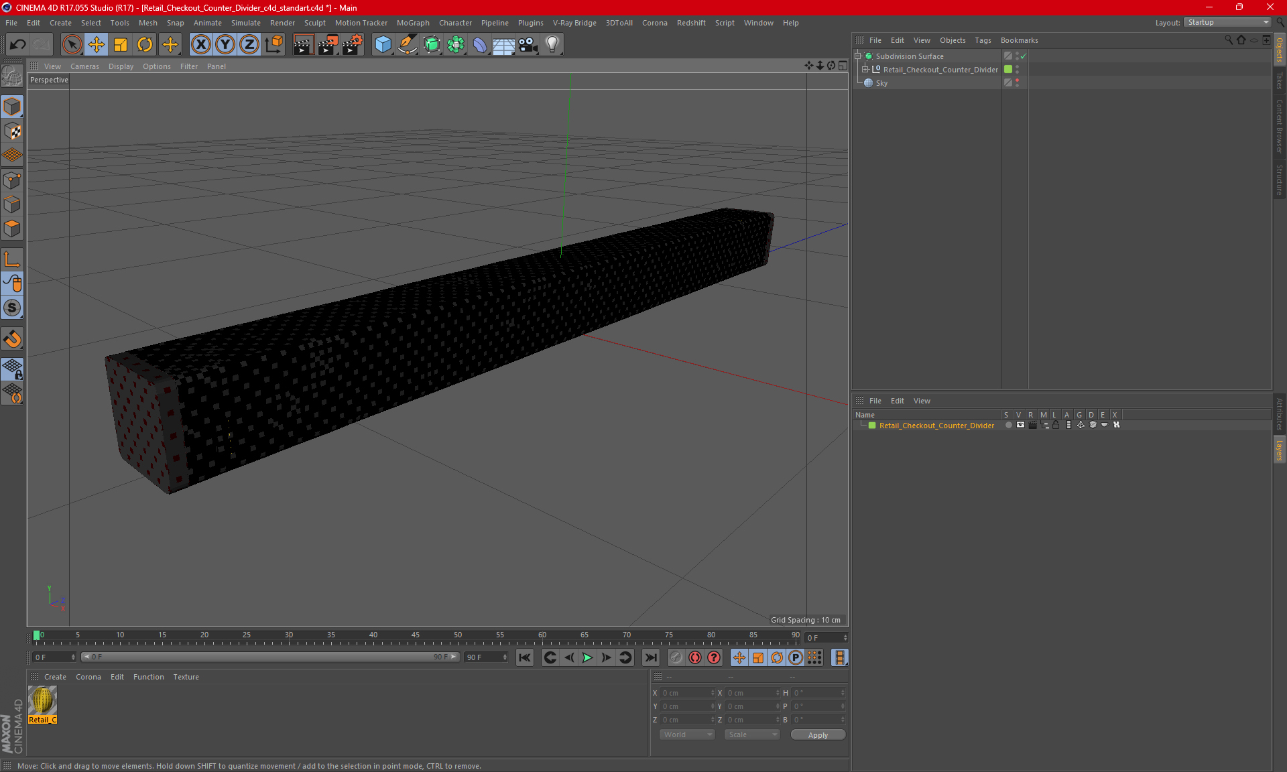The image size is (1287, 772).
Task: Switch to Polygons mode
Action: coord(12,229)
